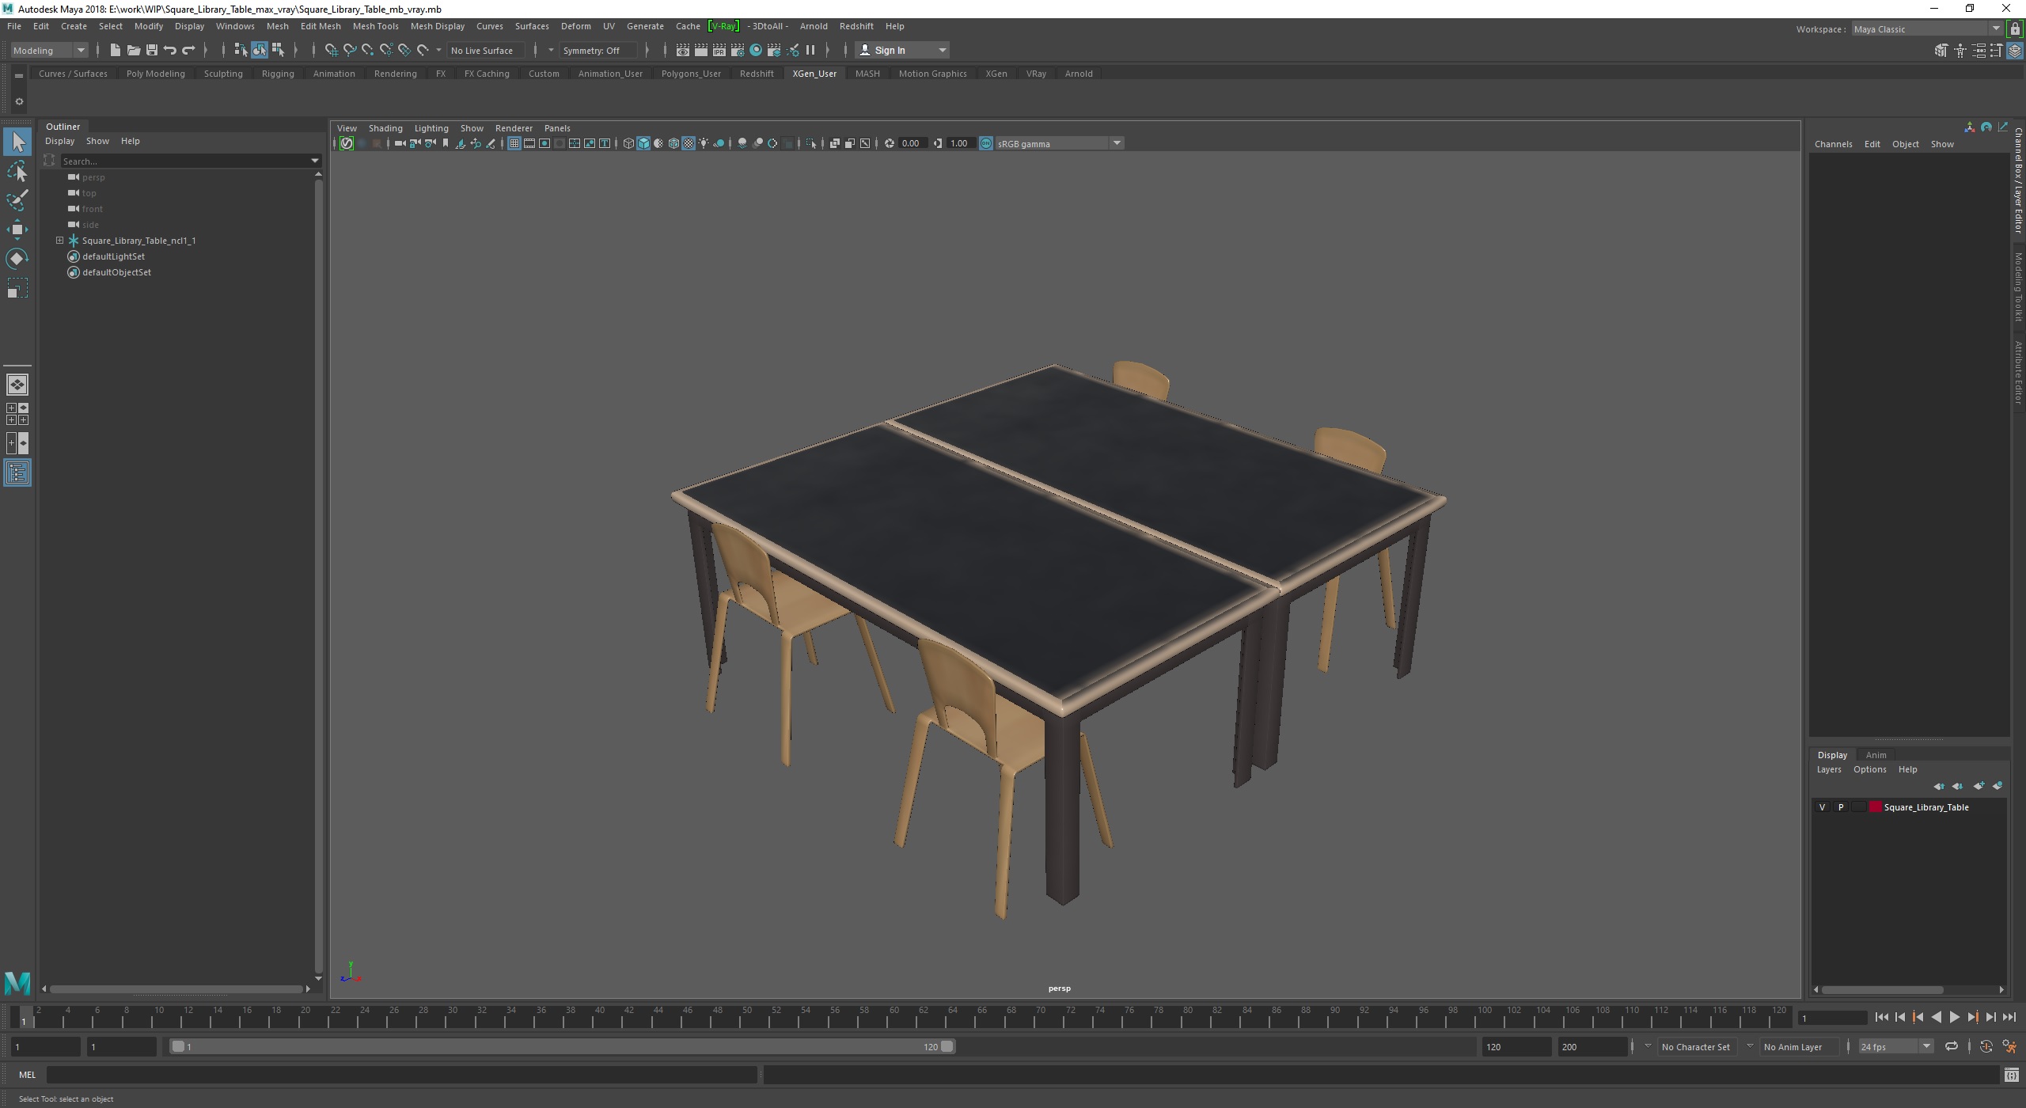Toggle the Outliner panel layout icon
2026x1108 pixels.
coord(17,473)
